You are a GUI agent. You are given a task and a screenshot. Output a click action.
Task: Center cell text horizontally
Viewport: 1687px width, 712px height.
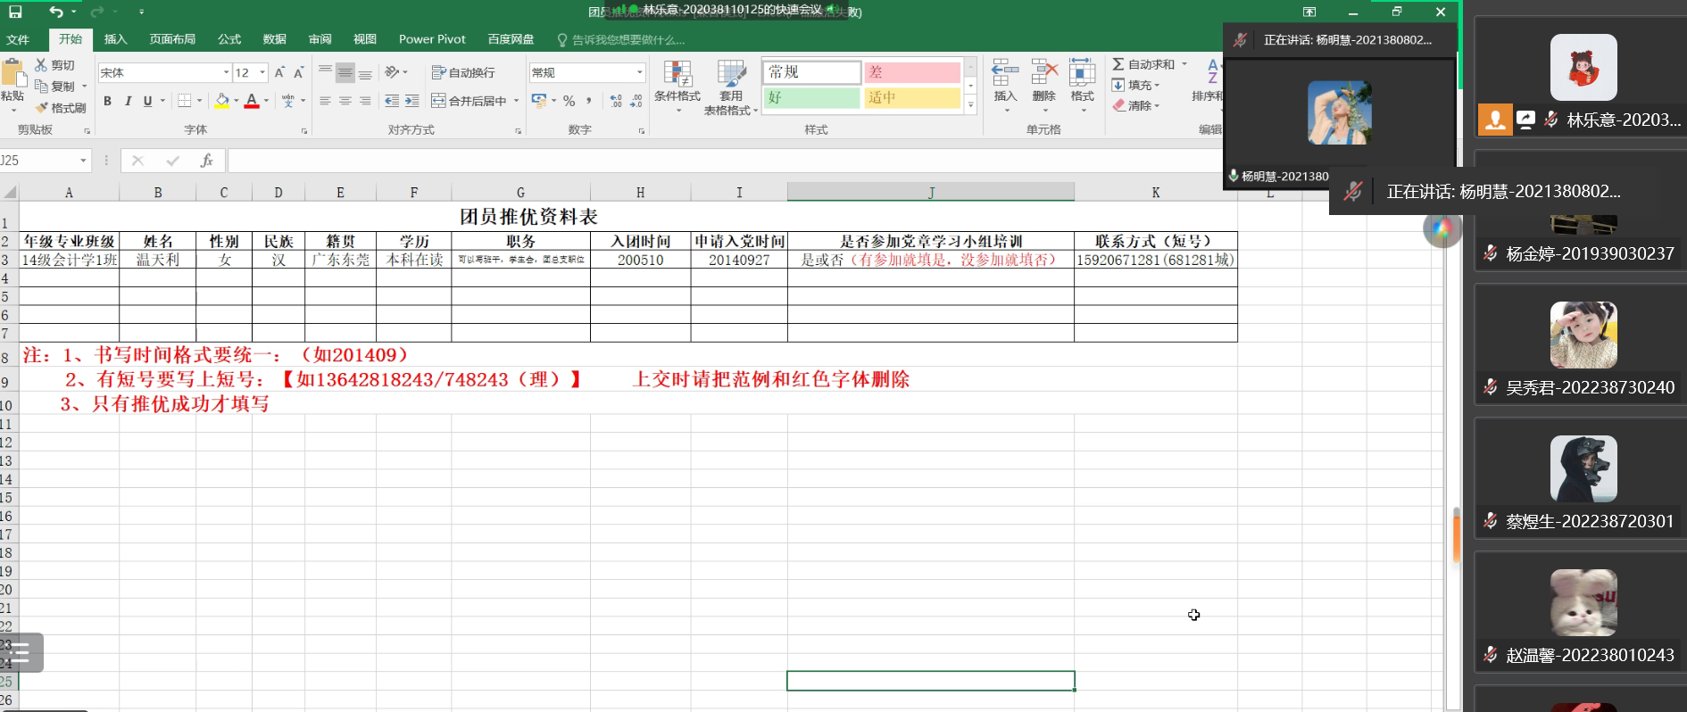(x=345, y=101)
